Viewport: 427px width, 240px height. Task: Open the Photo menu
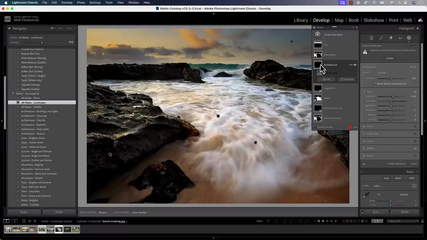tap(81, 2)
